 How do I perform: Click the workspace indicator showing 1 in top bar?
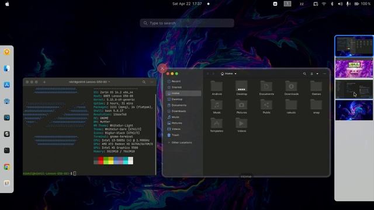pos(288,4)
